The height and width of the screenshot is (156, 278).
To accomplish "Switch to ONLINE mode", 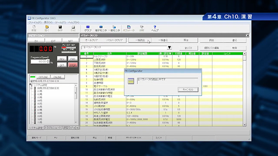I will [58, 77].
